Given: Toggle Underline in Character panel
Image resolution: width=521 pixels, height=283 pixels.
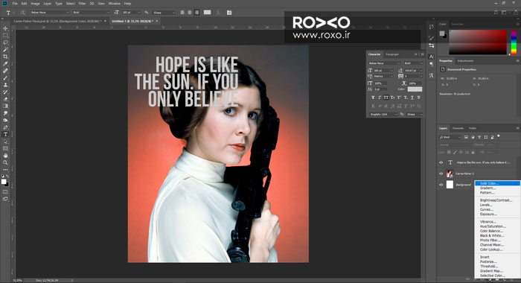Looking at the screenshot, I should [x=412, y=98].
